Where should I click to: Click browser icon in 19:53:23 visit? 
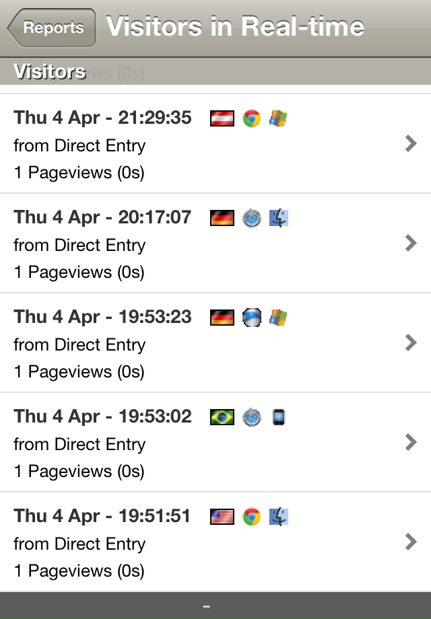coord(252,318)
